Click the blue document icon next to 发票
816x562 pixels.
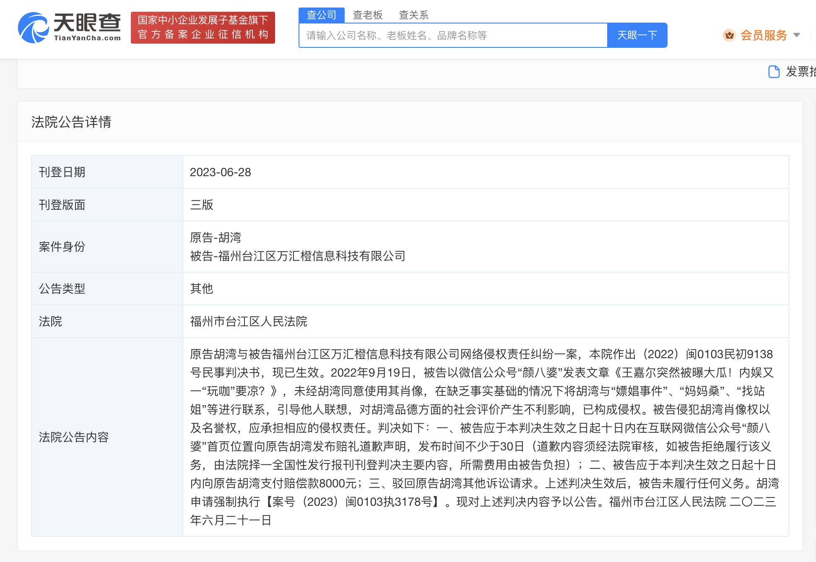click(774, 72)
